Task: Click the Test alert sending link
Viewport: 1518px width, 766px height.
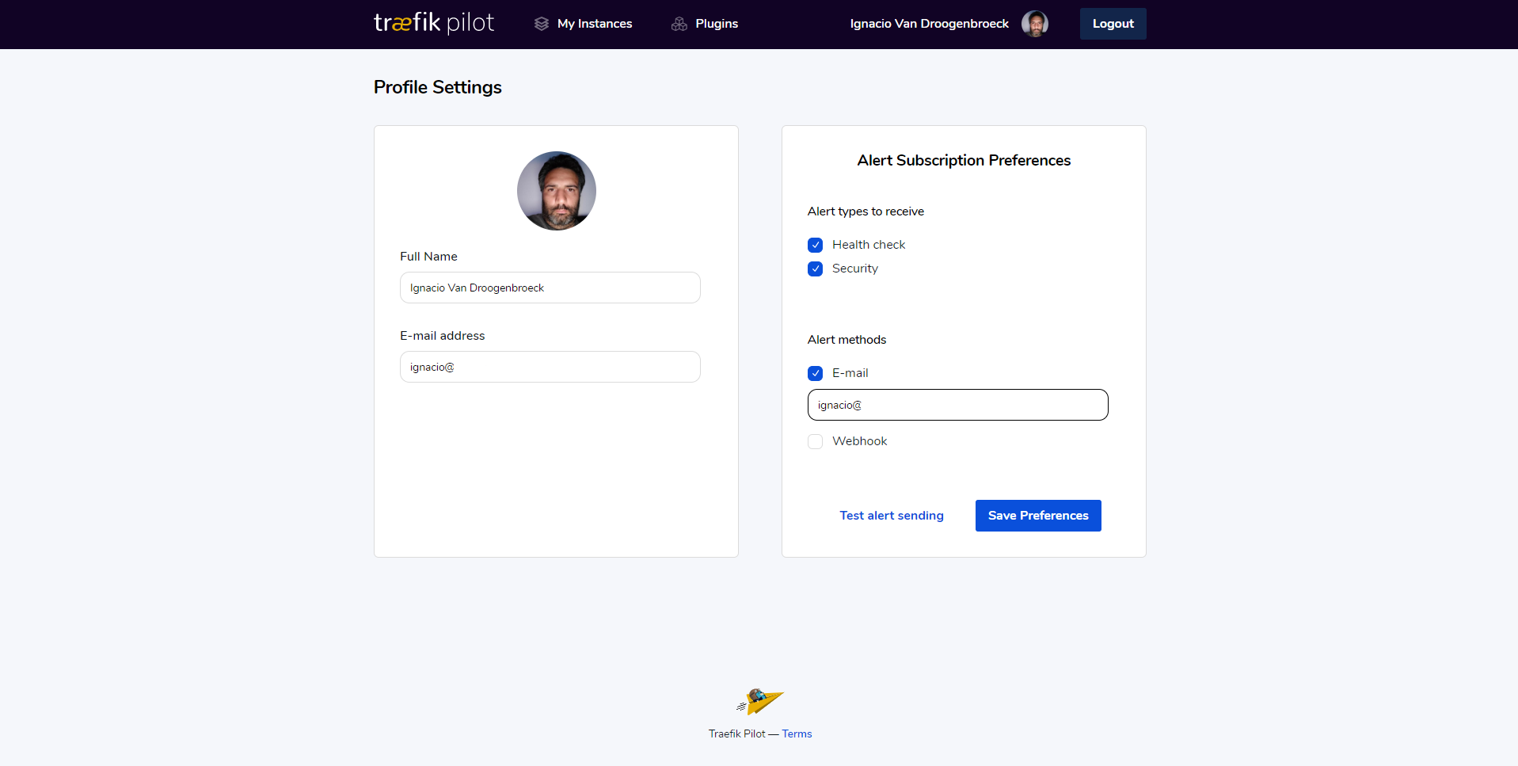Action: [892, 516]
